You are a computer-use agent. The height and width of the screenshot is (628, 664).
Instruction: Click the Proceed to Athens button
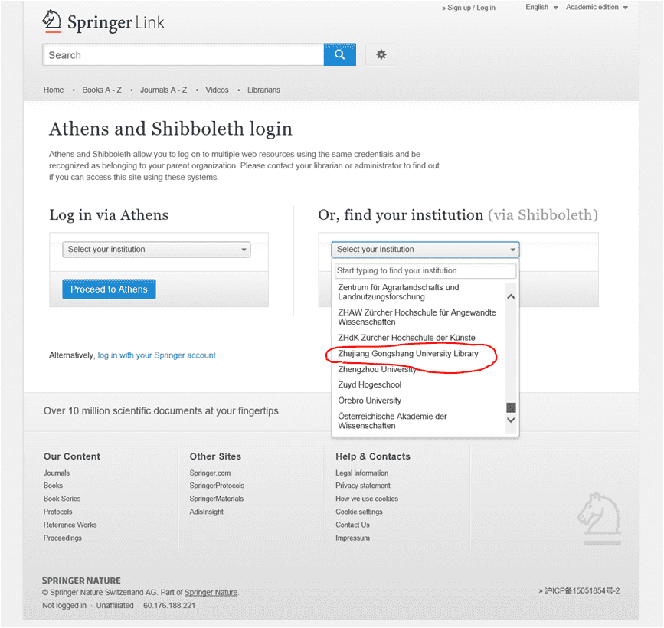(x=109, y=289)
